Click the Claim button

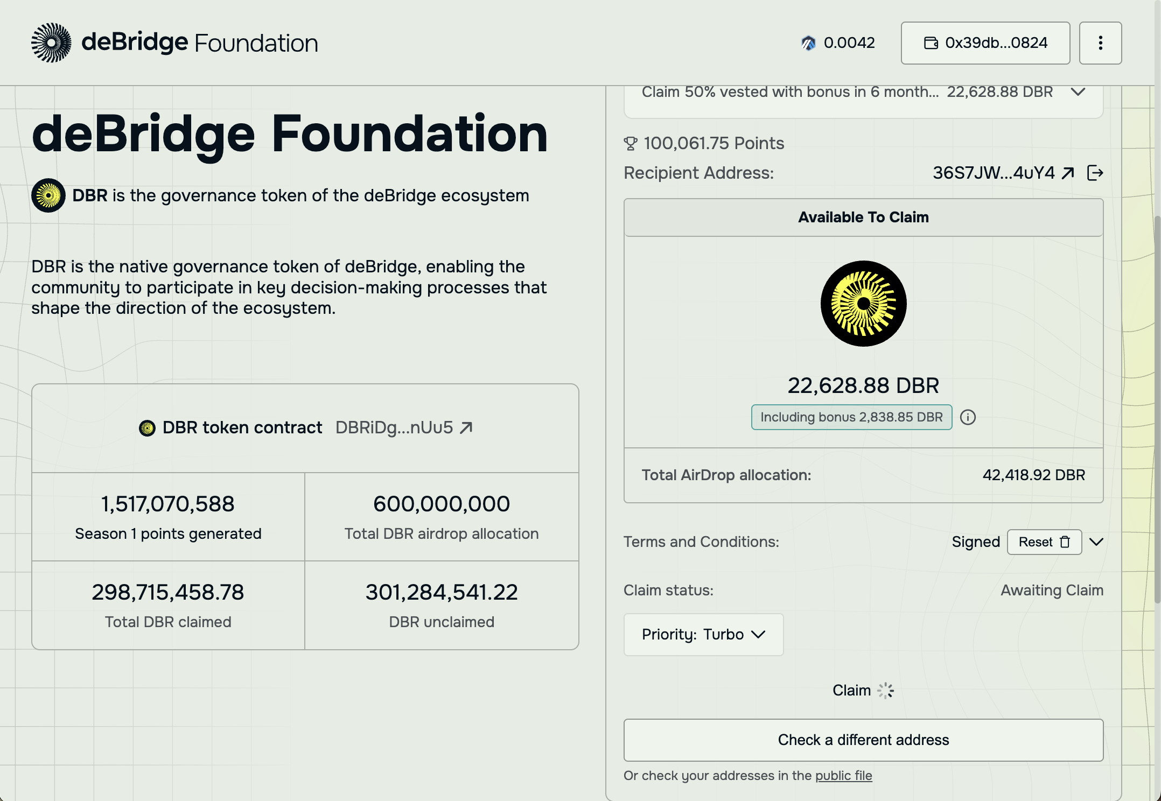pyautogui.click(x=863, y=691)
